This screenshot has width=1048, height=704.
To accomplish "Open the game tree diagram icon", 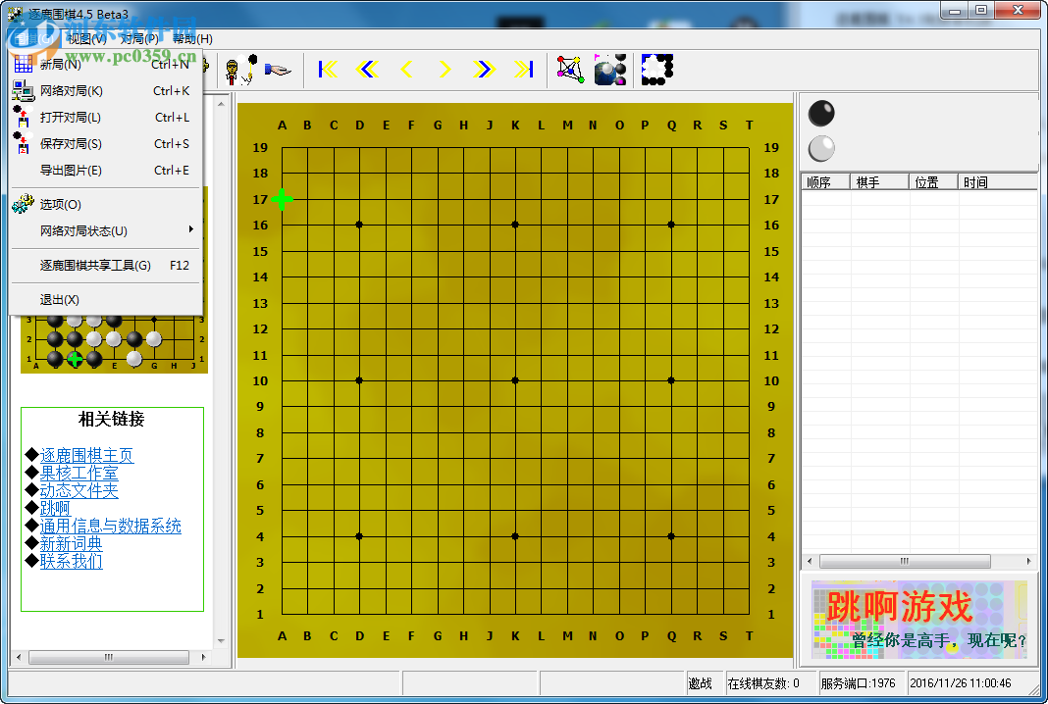I will click(x=570, y=69).
